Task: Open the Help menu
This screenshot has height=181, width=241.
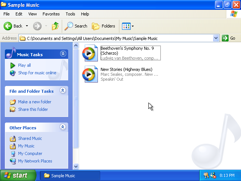Action: pos(85,14)
